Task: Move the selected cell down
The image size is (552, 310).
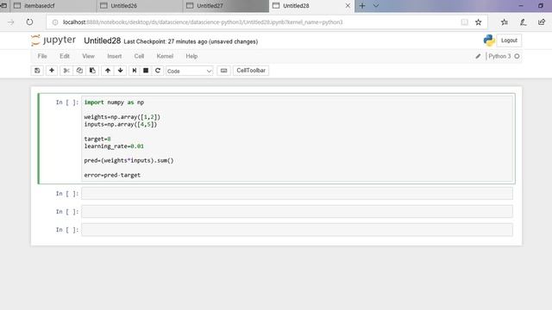Action: (x=121, y=71)
